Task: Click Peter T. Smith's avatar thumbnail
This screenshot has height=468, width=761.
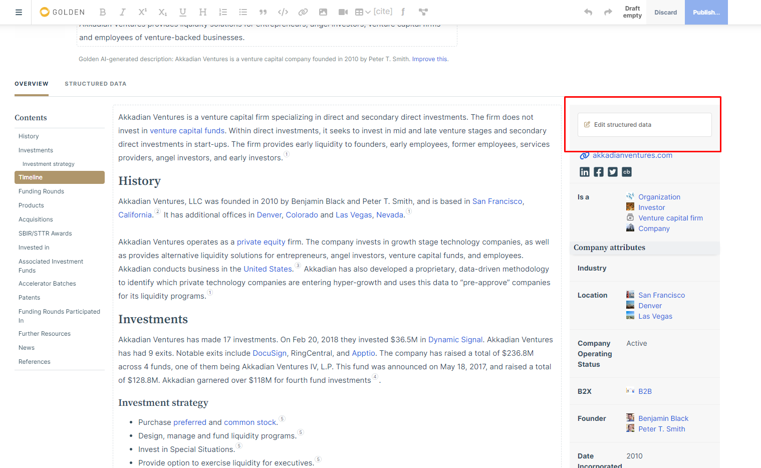Action: click(630, 428)
